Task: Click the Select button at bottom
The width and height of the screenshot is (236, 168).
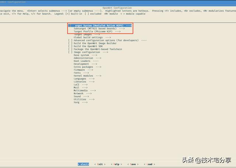Action: [x=83, y=164]
